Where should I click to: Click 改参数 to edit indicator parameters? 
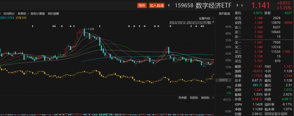pos(183,97)
